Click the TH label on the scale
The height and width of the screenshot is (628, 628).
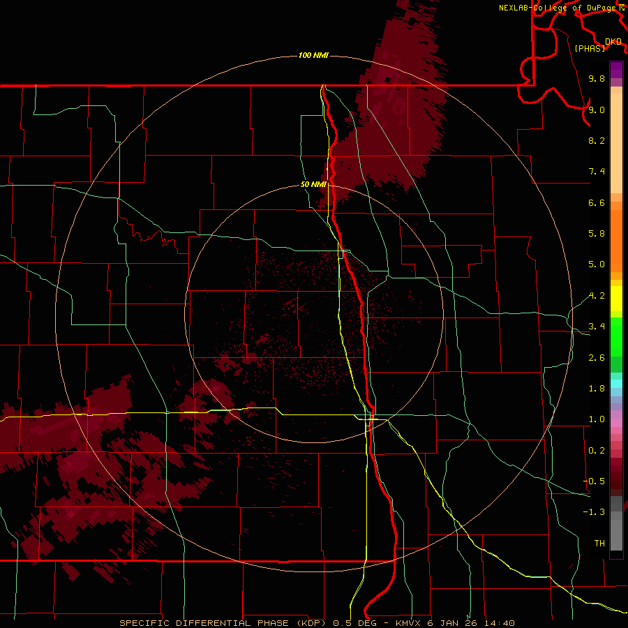click(599, 544)
